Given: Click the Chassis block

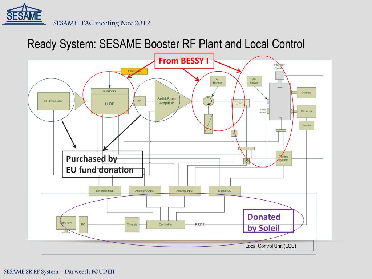Looking at the screenshot, I should 132,225.
